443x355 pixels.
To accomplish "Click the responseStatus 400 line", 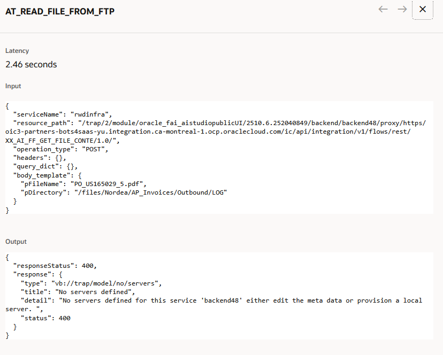I will coord(55,266).
